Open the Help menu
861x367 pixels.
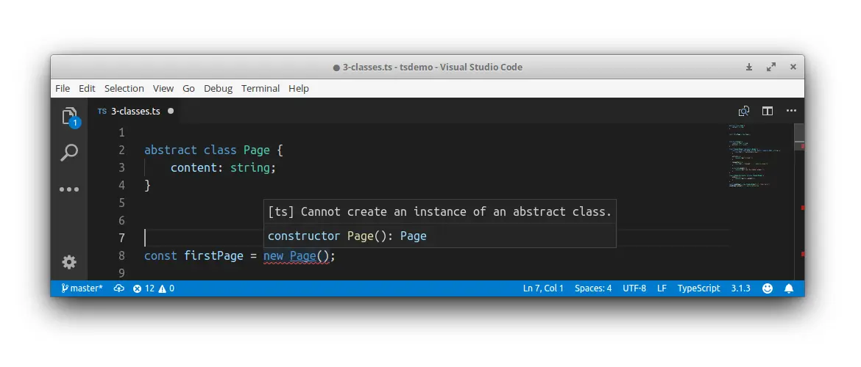tap(299, 88)
